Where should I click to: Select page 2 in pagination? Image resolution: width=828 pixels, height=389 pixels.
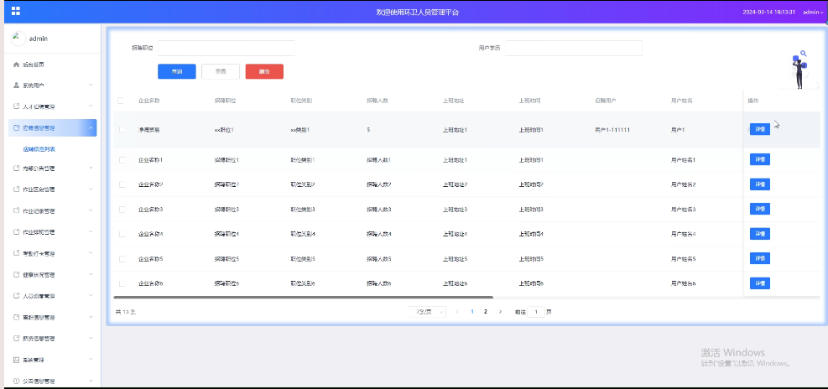click(486, 312)
